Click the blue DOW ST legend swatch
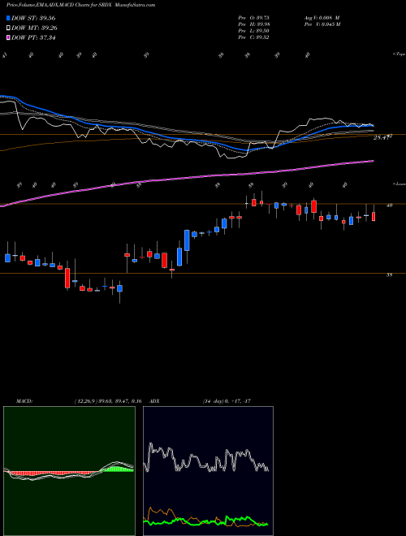This screenshot has height=536, width=406. click(x=8, y=18)
